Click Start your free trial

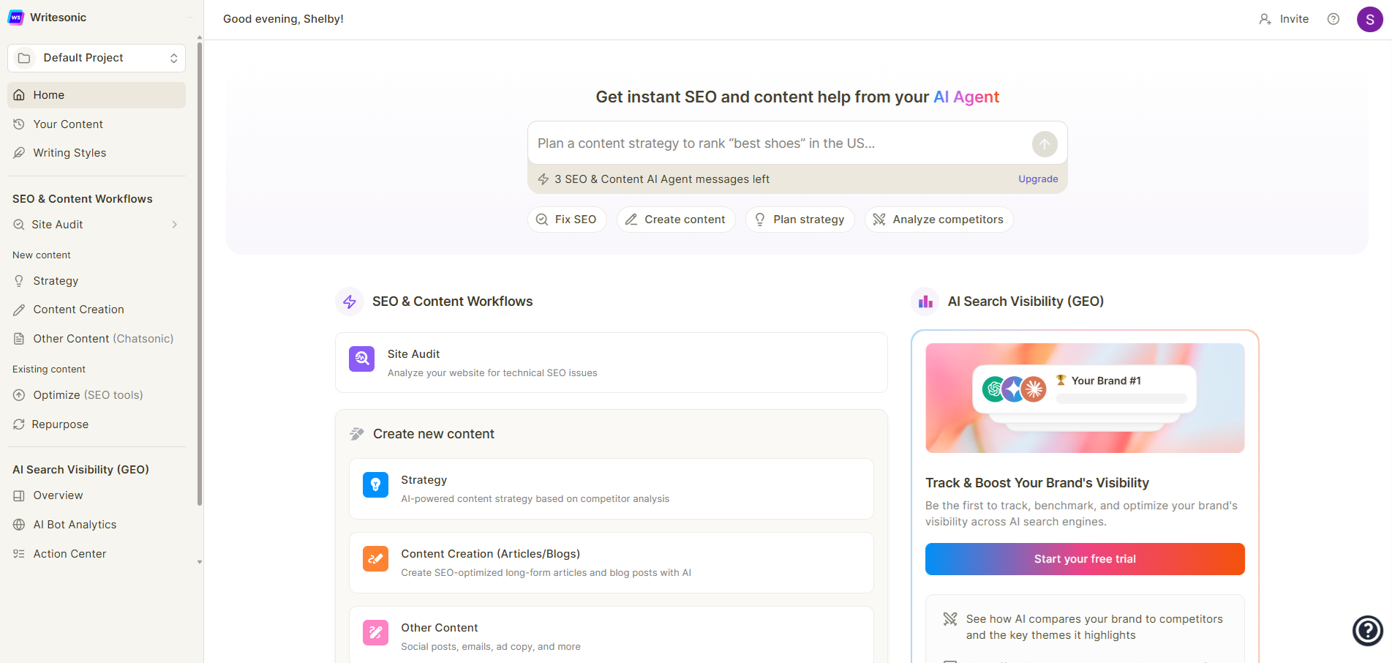(1084, 558)
